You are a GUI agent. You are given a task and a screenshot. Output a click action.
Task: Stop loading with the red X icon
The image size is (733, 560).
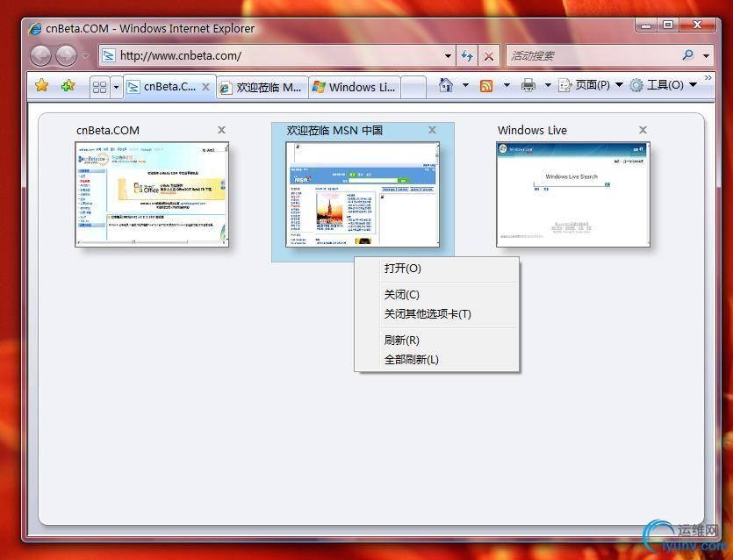click(489, 56)
